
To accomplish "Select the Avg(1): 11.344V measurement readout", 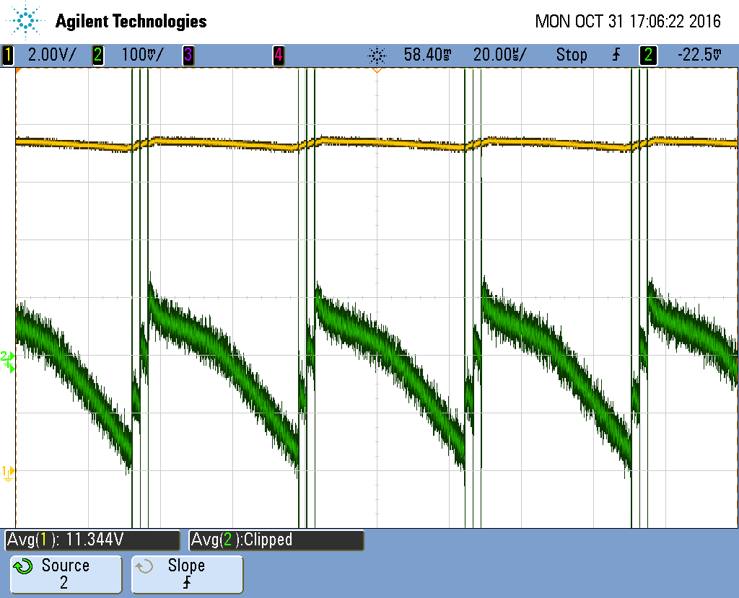I will point(91,540).
